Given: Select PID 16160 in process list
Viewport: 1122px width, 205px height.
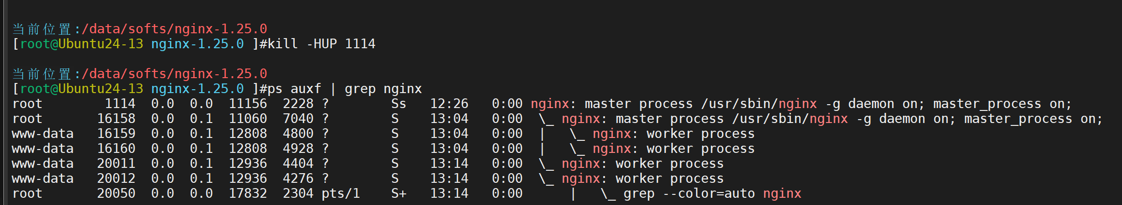Looking at the screenshot, I should pyautogui.click(x=116, y=149).
